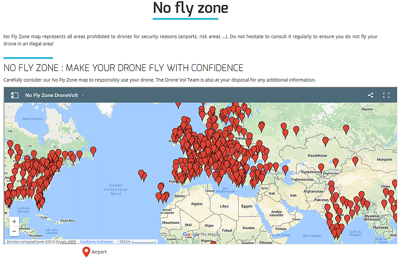400x267 pixels.
Task: Open map in fullscreen view
Action: coord(386,95)
